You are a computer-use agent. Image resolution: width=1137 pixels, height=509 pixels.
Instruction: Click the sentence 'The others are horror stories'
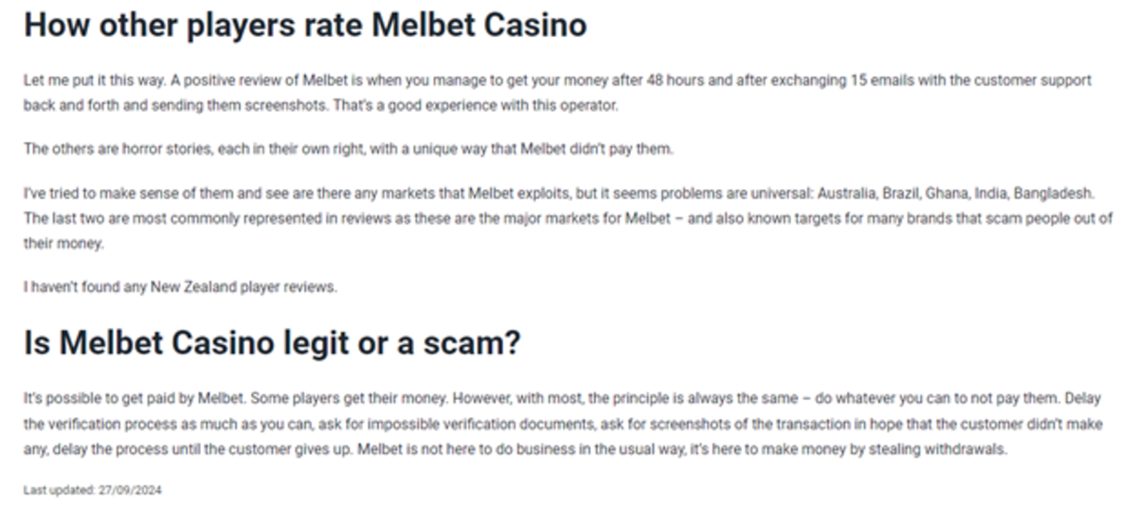tap(348, 149)
